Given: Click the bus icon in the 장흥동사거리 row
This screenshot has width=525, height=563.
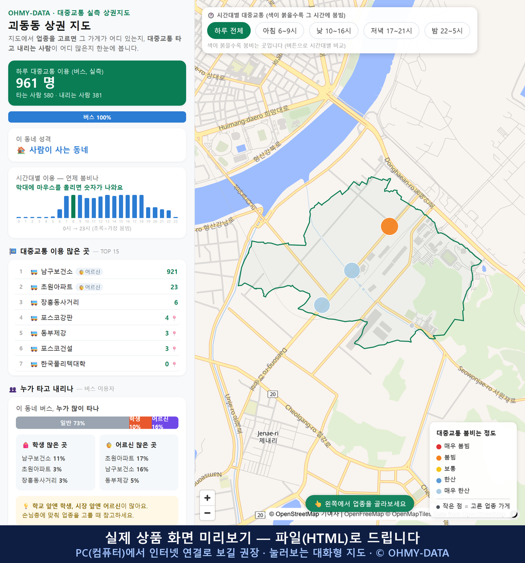Looking at the screenshot, I should click(x=34, y=303).
